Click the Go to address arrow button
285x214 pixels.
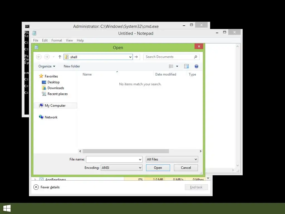click(136, 57)
